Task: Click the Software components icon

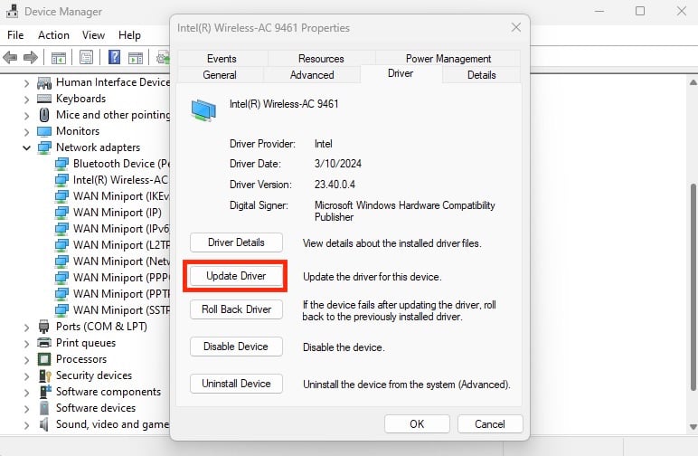Action: 45,392
